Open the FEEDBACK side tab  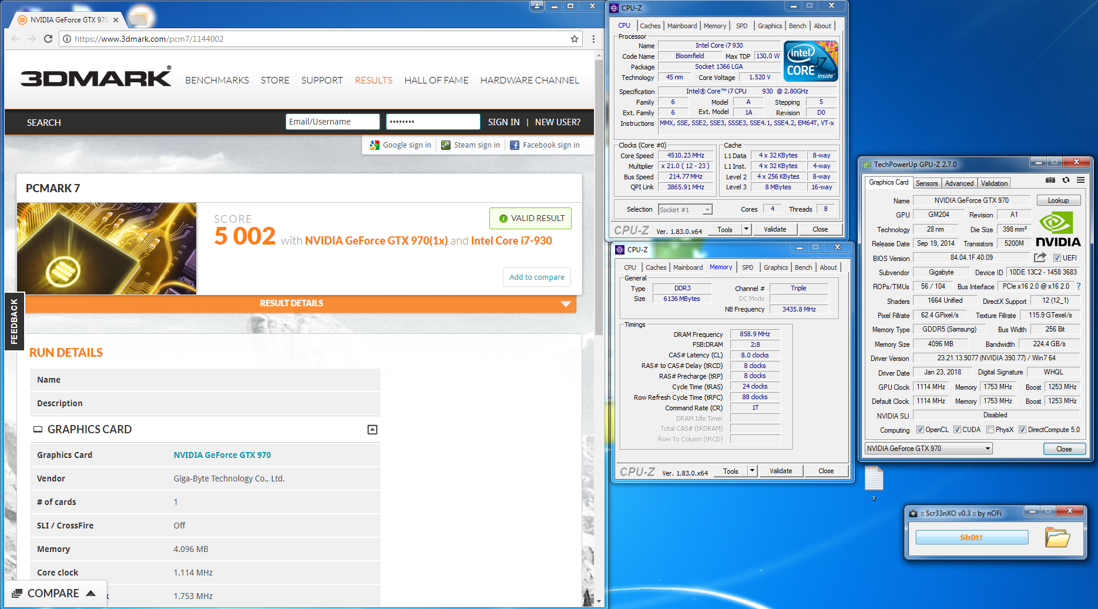click(14, 321)
